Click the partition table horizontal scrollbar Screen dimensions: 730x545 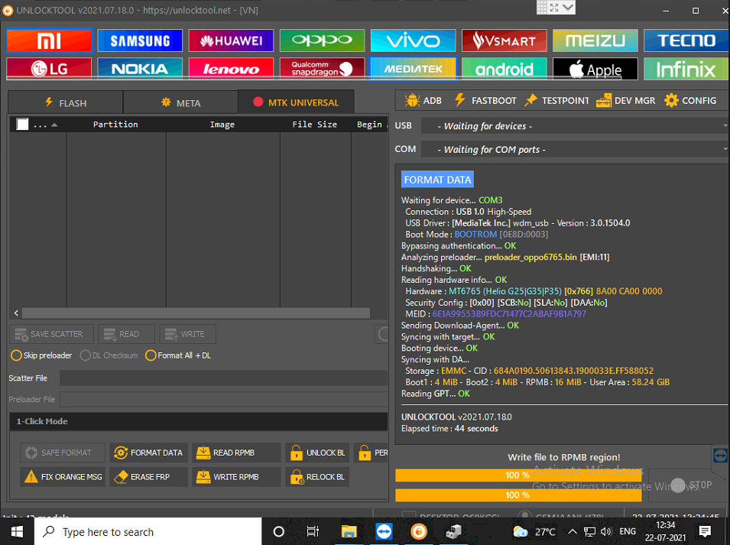point(196,313)
